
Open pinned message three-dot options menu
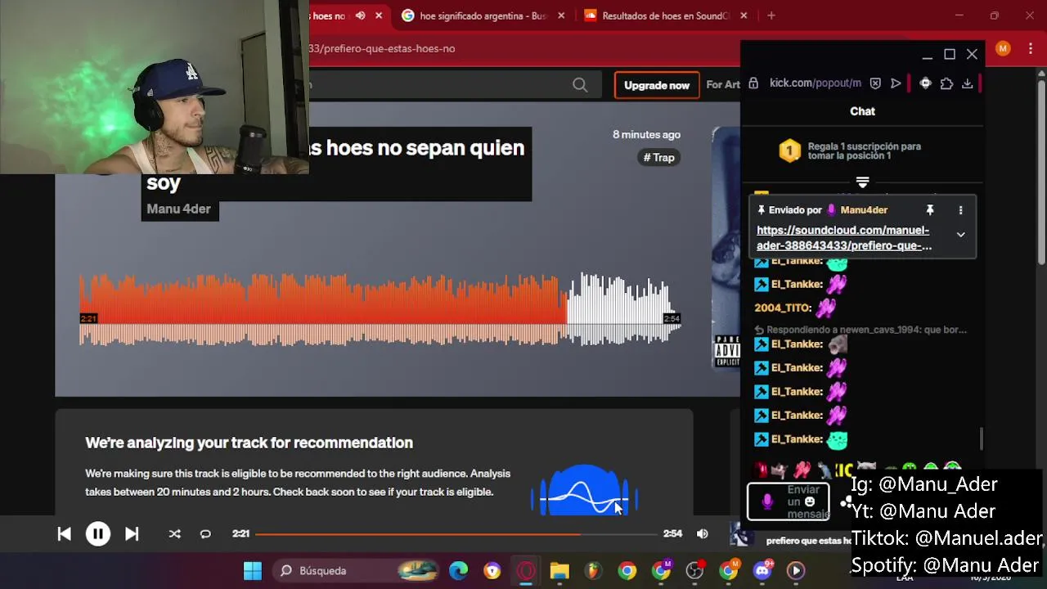pos(960,210)
